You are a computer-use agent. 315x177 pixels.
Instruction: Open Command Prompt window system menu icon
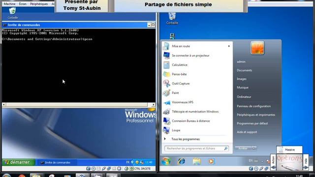(4, 25)
